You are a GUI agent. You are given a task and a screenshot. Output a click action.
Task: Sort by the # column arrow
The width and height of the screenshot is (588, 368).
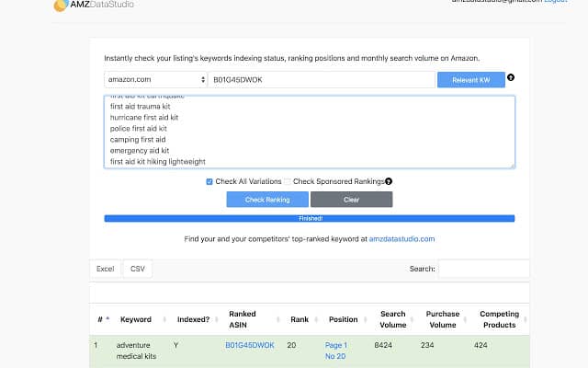coord(107,319)
